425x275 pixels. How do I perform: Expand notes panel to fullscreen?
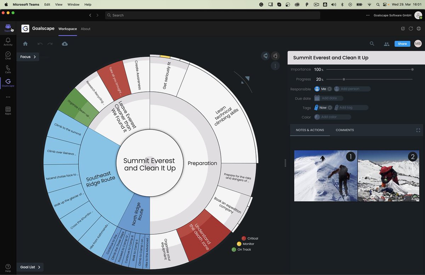coord(418,130)
